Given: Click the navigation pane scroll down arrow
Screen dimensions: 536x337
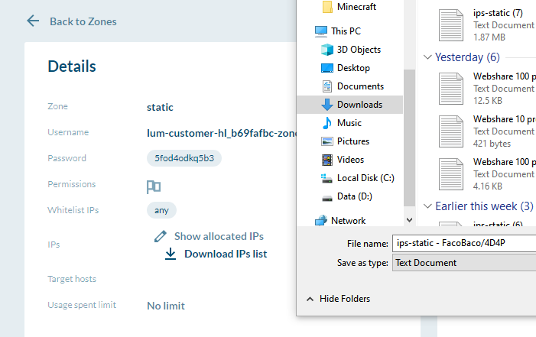Looking at the screenshot, I should (409, 220).
